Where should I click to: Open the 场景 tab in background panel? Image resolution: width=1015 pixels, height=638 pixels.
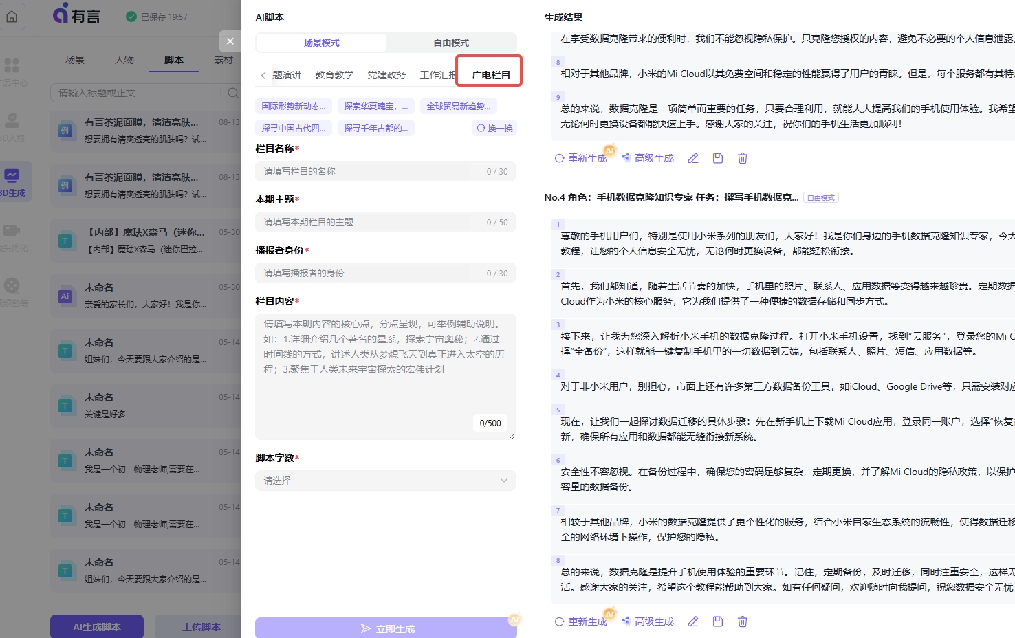pos(75,60)
